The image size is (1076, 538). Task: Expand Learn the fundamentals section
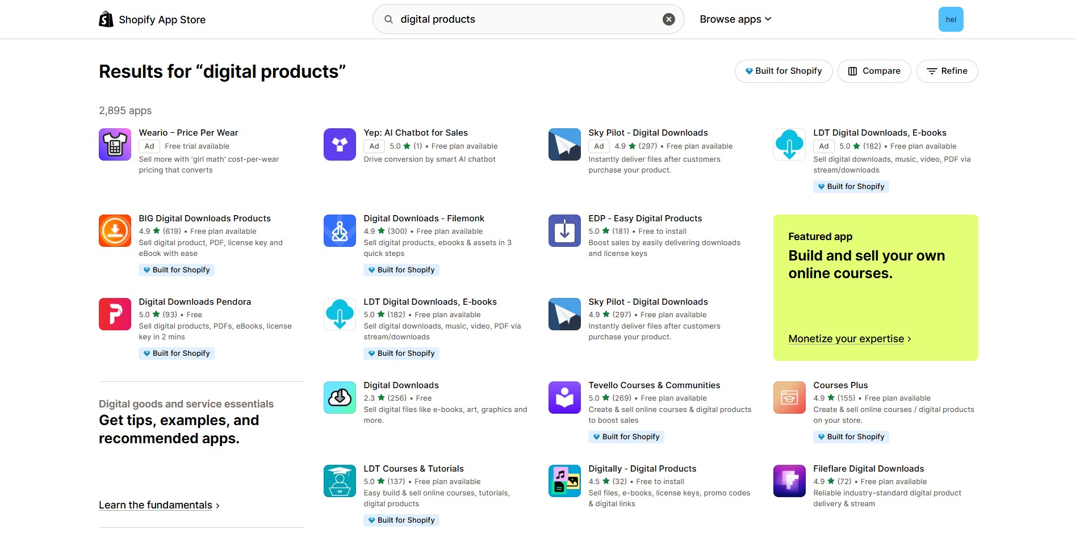click(x=155, y=505)
